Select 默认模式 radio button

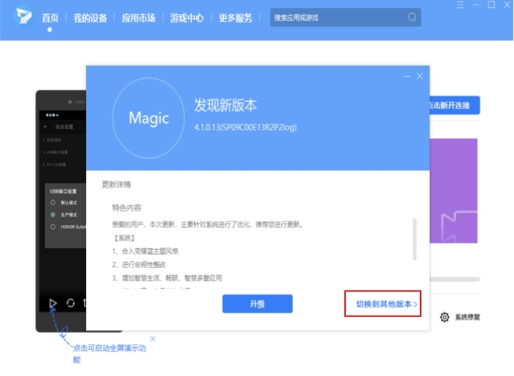click(x=53, y=203)
